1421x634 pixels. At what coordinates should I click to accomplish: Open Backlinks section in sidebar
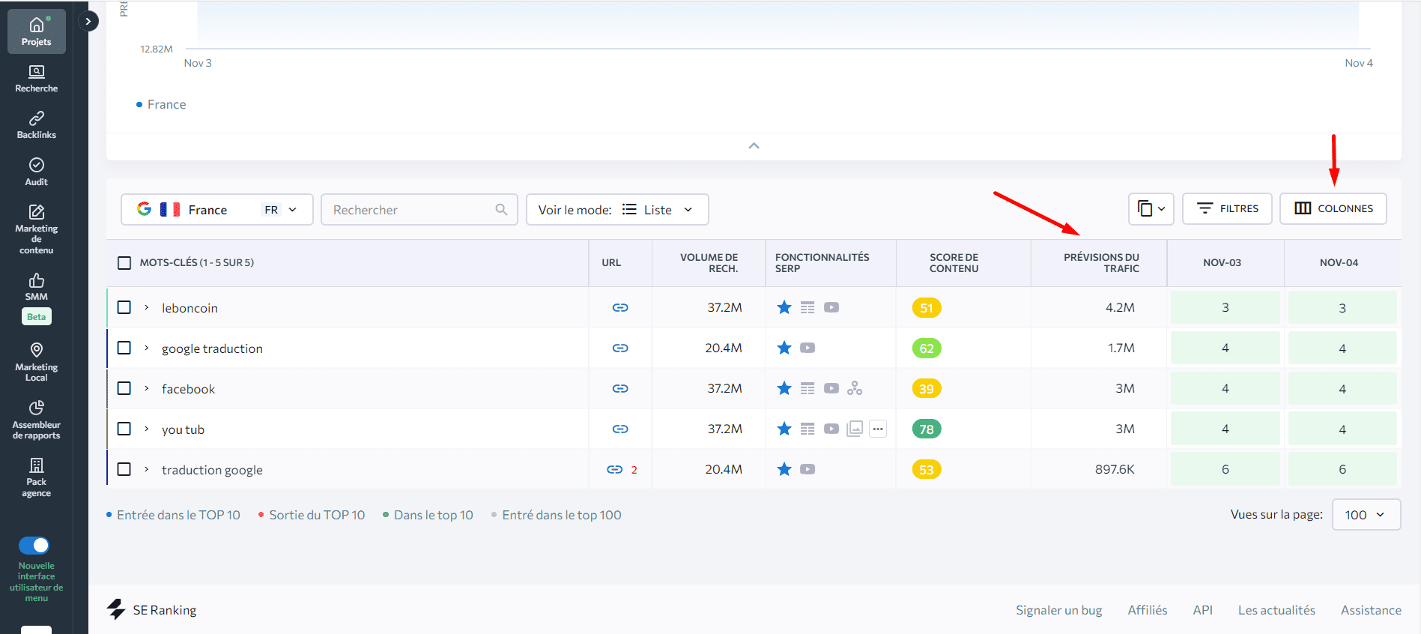tap(36, 125)
